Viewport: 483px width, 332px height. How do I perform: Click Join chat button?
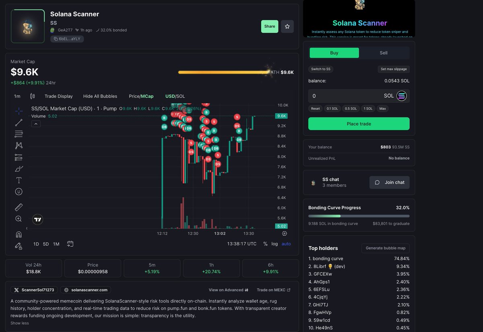[390, 182]
